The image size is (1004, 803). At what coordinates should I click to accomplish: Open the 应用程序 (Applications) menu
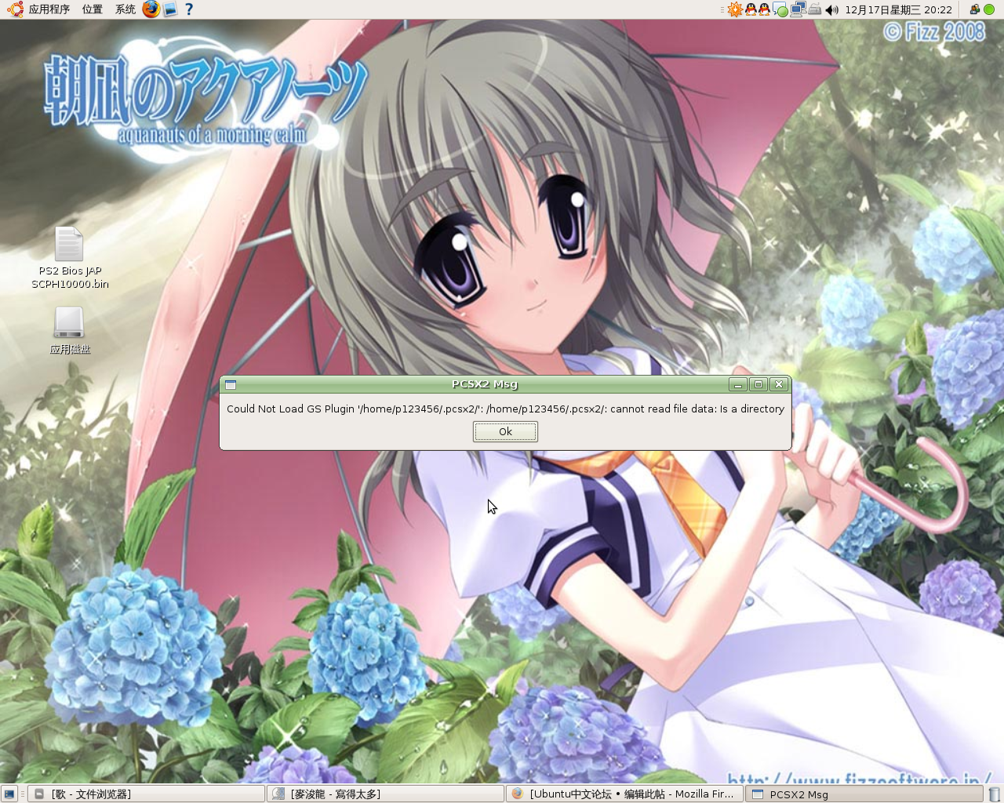[38, 9]
